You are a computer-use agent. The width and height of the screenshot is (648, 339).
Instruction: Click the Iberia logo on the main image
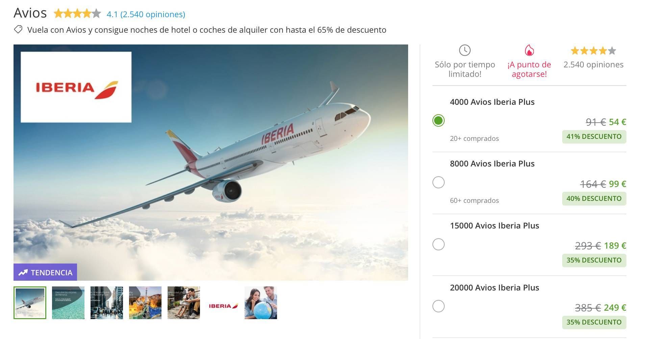76,87
